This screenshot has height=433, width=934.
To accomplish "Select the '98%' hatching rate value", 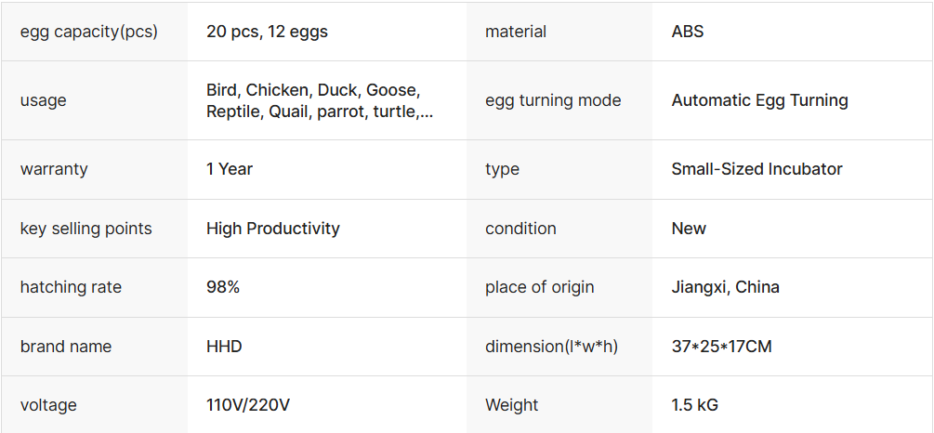I will point(223,287).
